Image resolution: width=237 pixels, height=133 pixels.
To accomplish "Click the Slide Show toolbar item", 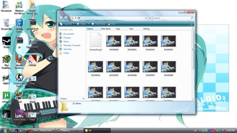I will [x=100, y=24].
